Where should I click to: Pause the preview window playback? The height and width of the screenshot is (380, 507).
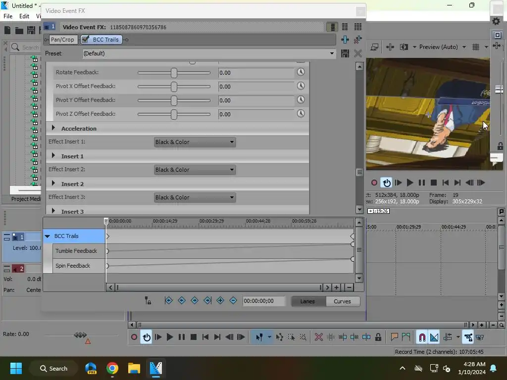tap(422, 183)
